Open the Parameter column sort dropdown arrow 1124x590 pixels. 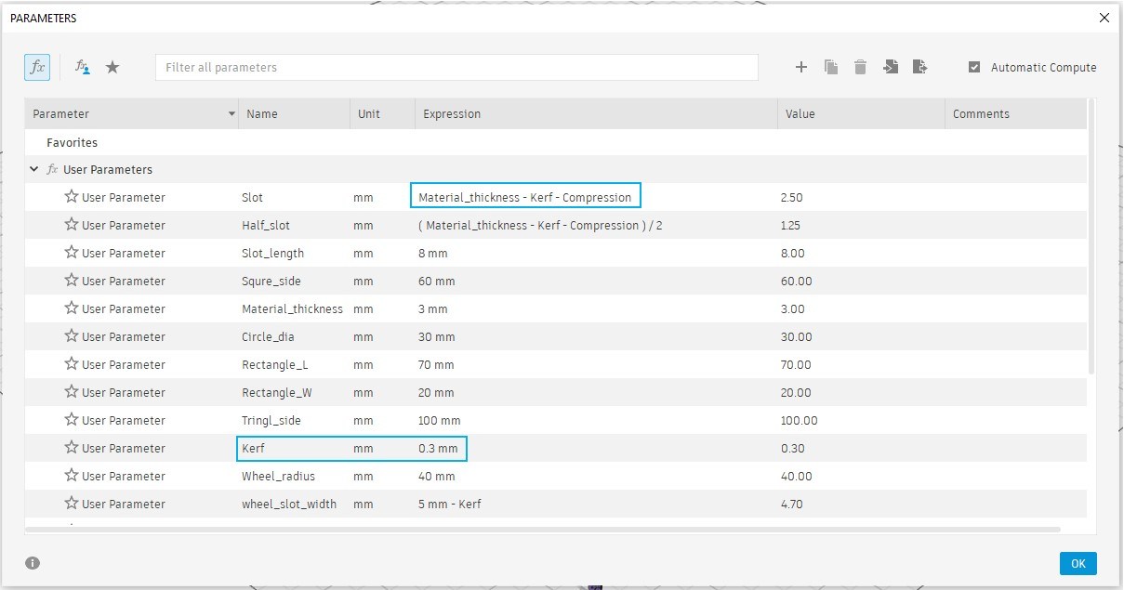pos(231,114)
